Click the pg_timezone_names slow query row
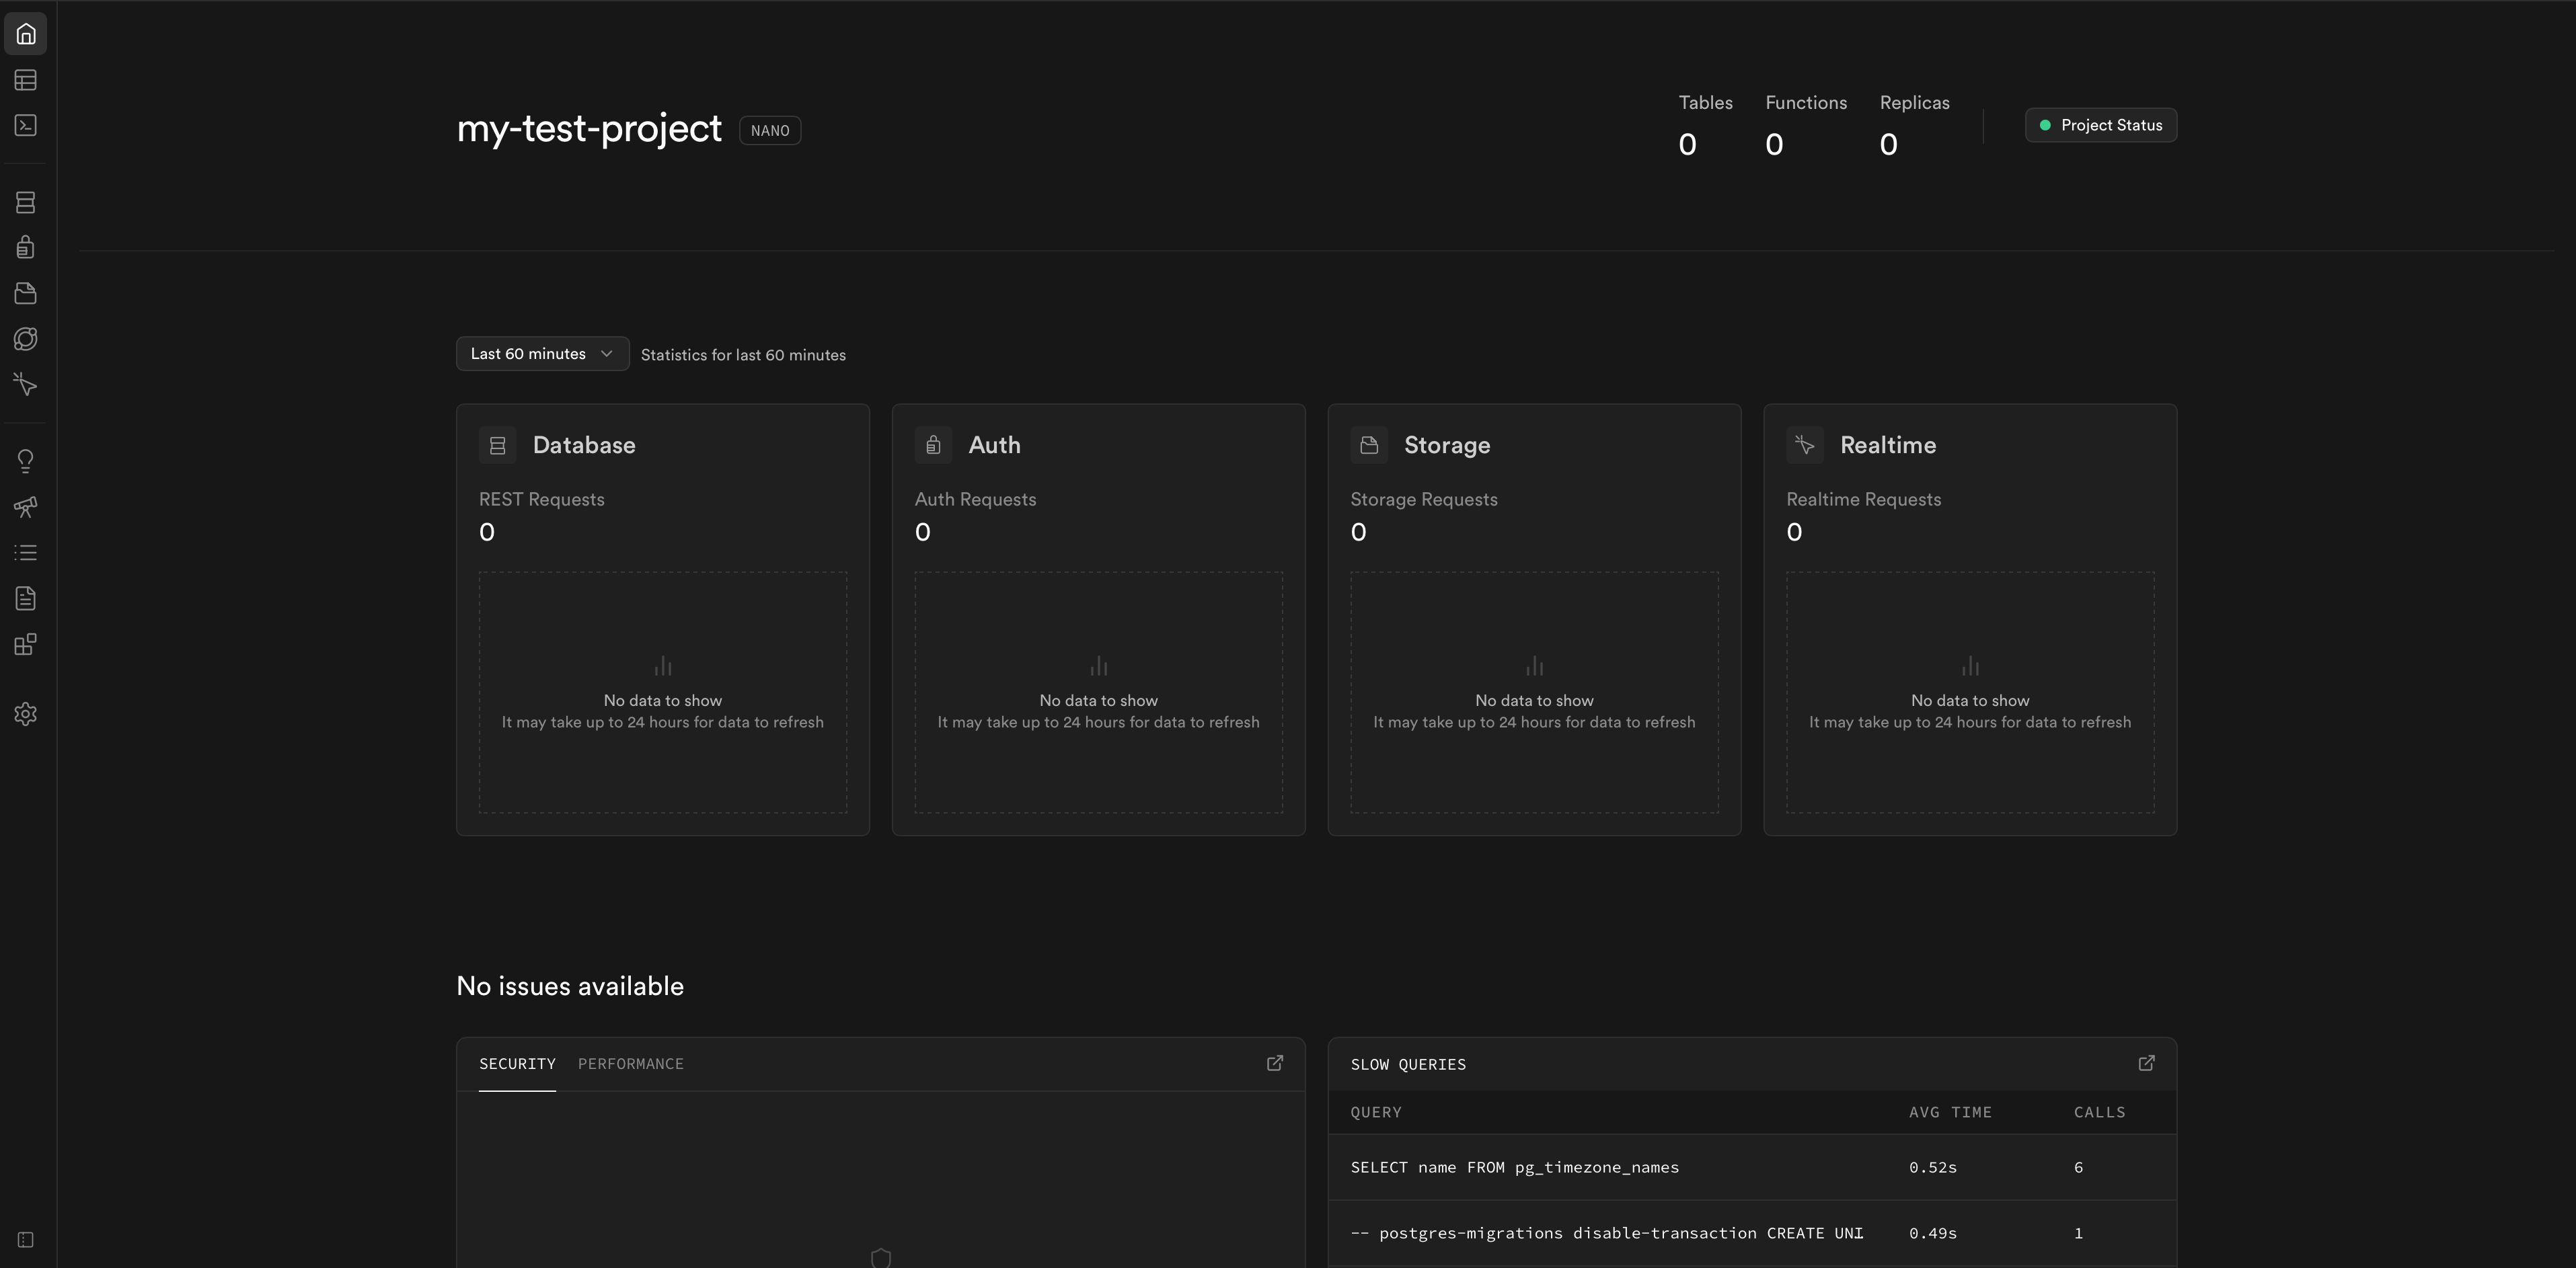The image size is (2576, 1268). point(1514,1168)
